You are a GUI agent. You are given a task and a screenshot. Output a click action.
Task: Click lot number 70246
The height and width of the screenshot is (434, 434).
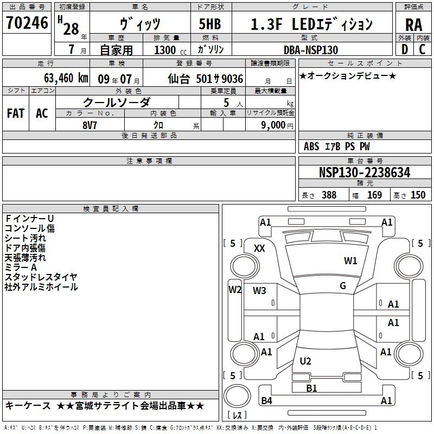click(x=27, y=23)
